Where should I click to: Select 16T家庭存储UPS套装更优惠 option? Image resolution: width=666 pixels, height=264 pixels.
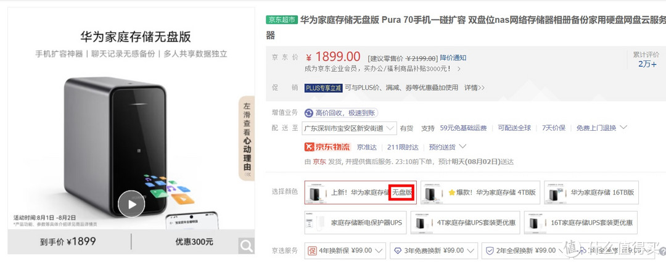581,222
